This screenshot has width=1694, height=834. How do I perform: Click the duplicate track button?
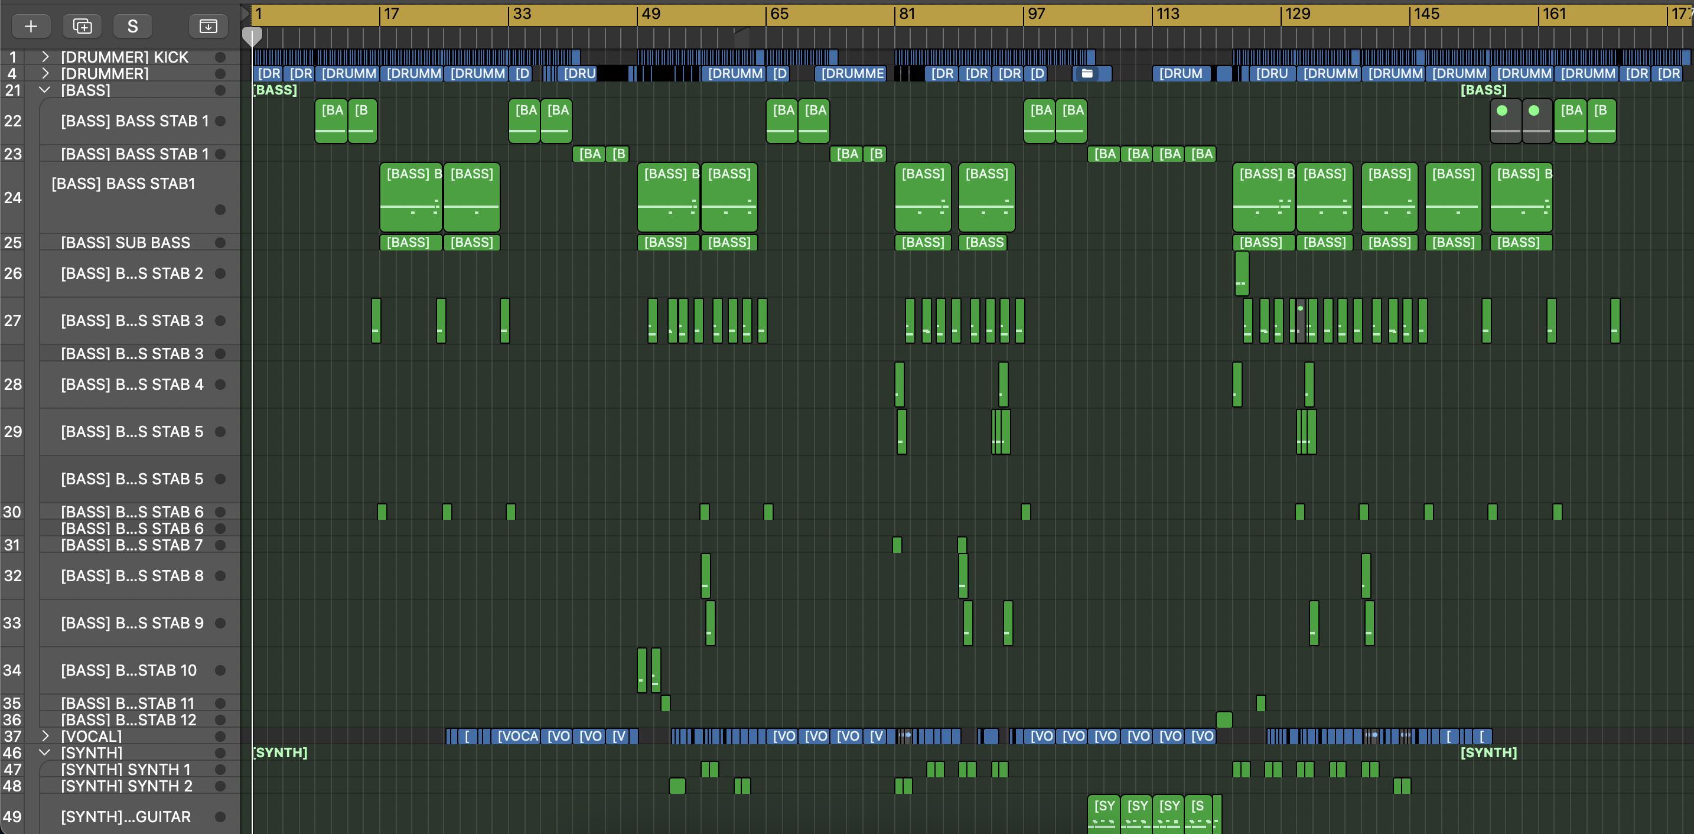(82, 25)
